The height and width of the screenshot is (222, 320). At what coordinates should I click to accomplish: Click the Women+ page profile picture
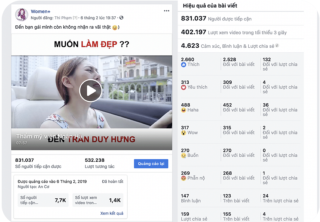pos(21,15)
